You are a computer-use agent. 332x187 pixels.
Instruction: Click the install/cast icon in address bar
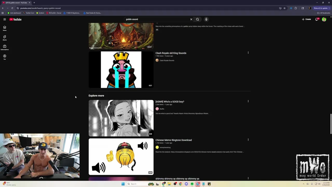(280, 8)
